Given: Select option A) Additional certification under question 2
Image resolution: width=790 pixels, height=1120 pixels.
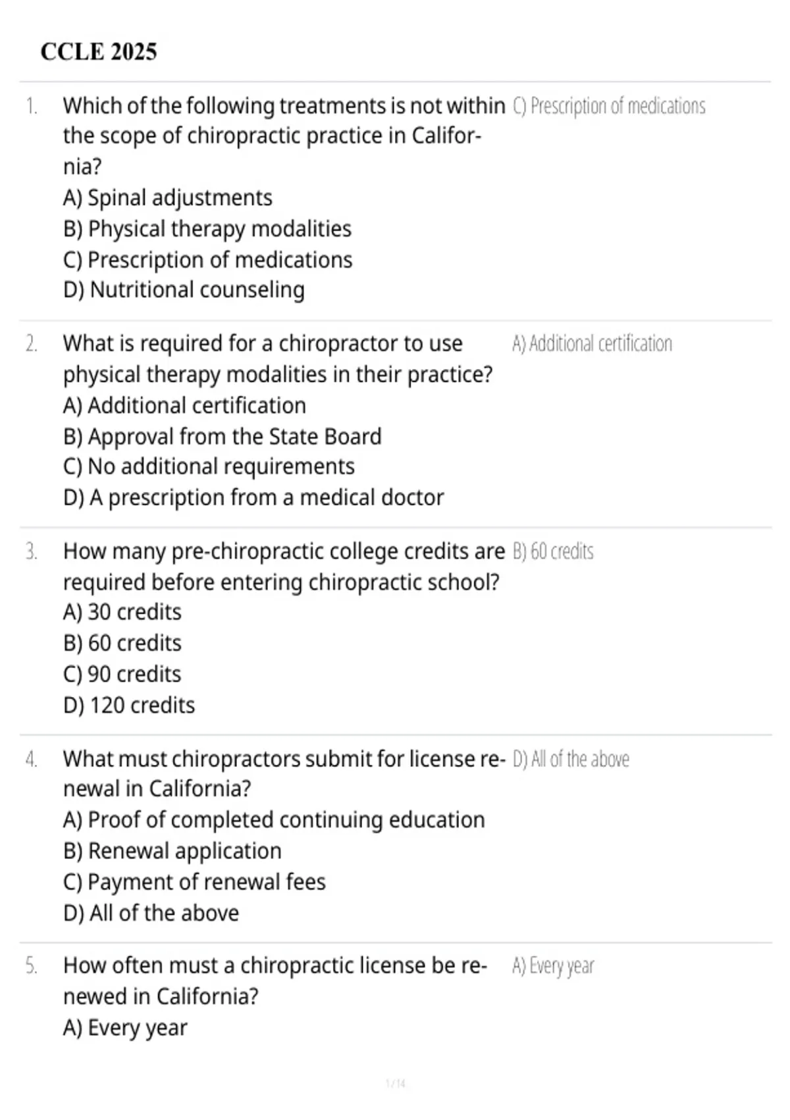Looking at the screenshot, I should tap(185, 405).
